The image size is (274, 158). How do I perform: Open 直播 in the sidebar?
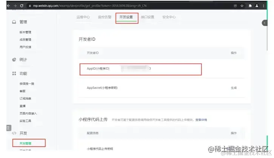22,106
